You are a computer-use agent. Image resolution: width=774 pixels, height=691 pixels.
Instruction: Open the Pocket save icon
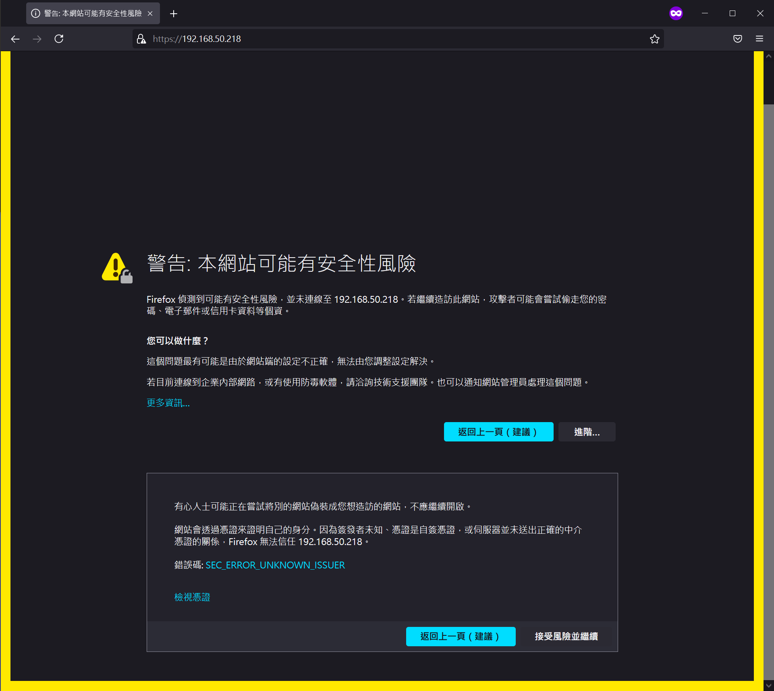(x=737, y=39)
